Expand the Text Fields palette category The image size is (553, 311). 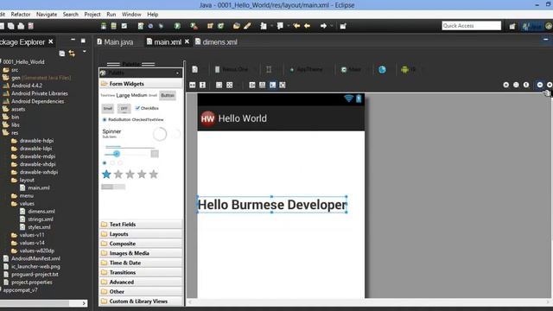tap(141, 225)
